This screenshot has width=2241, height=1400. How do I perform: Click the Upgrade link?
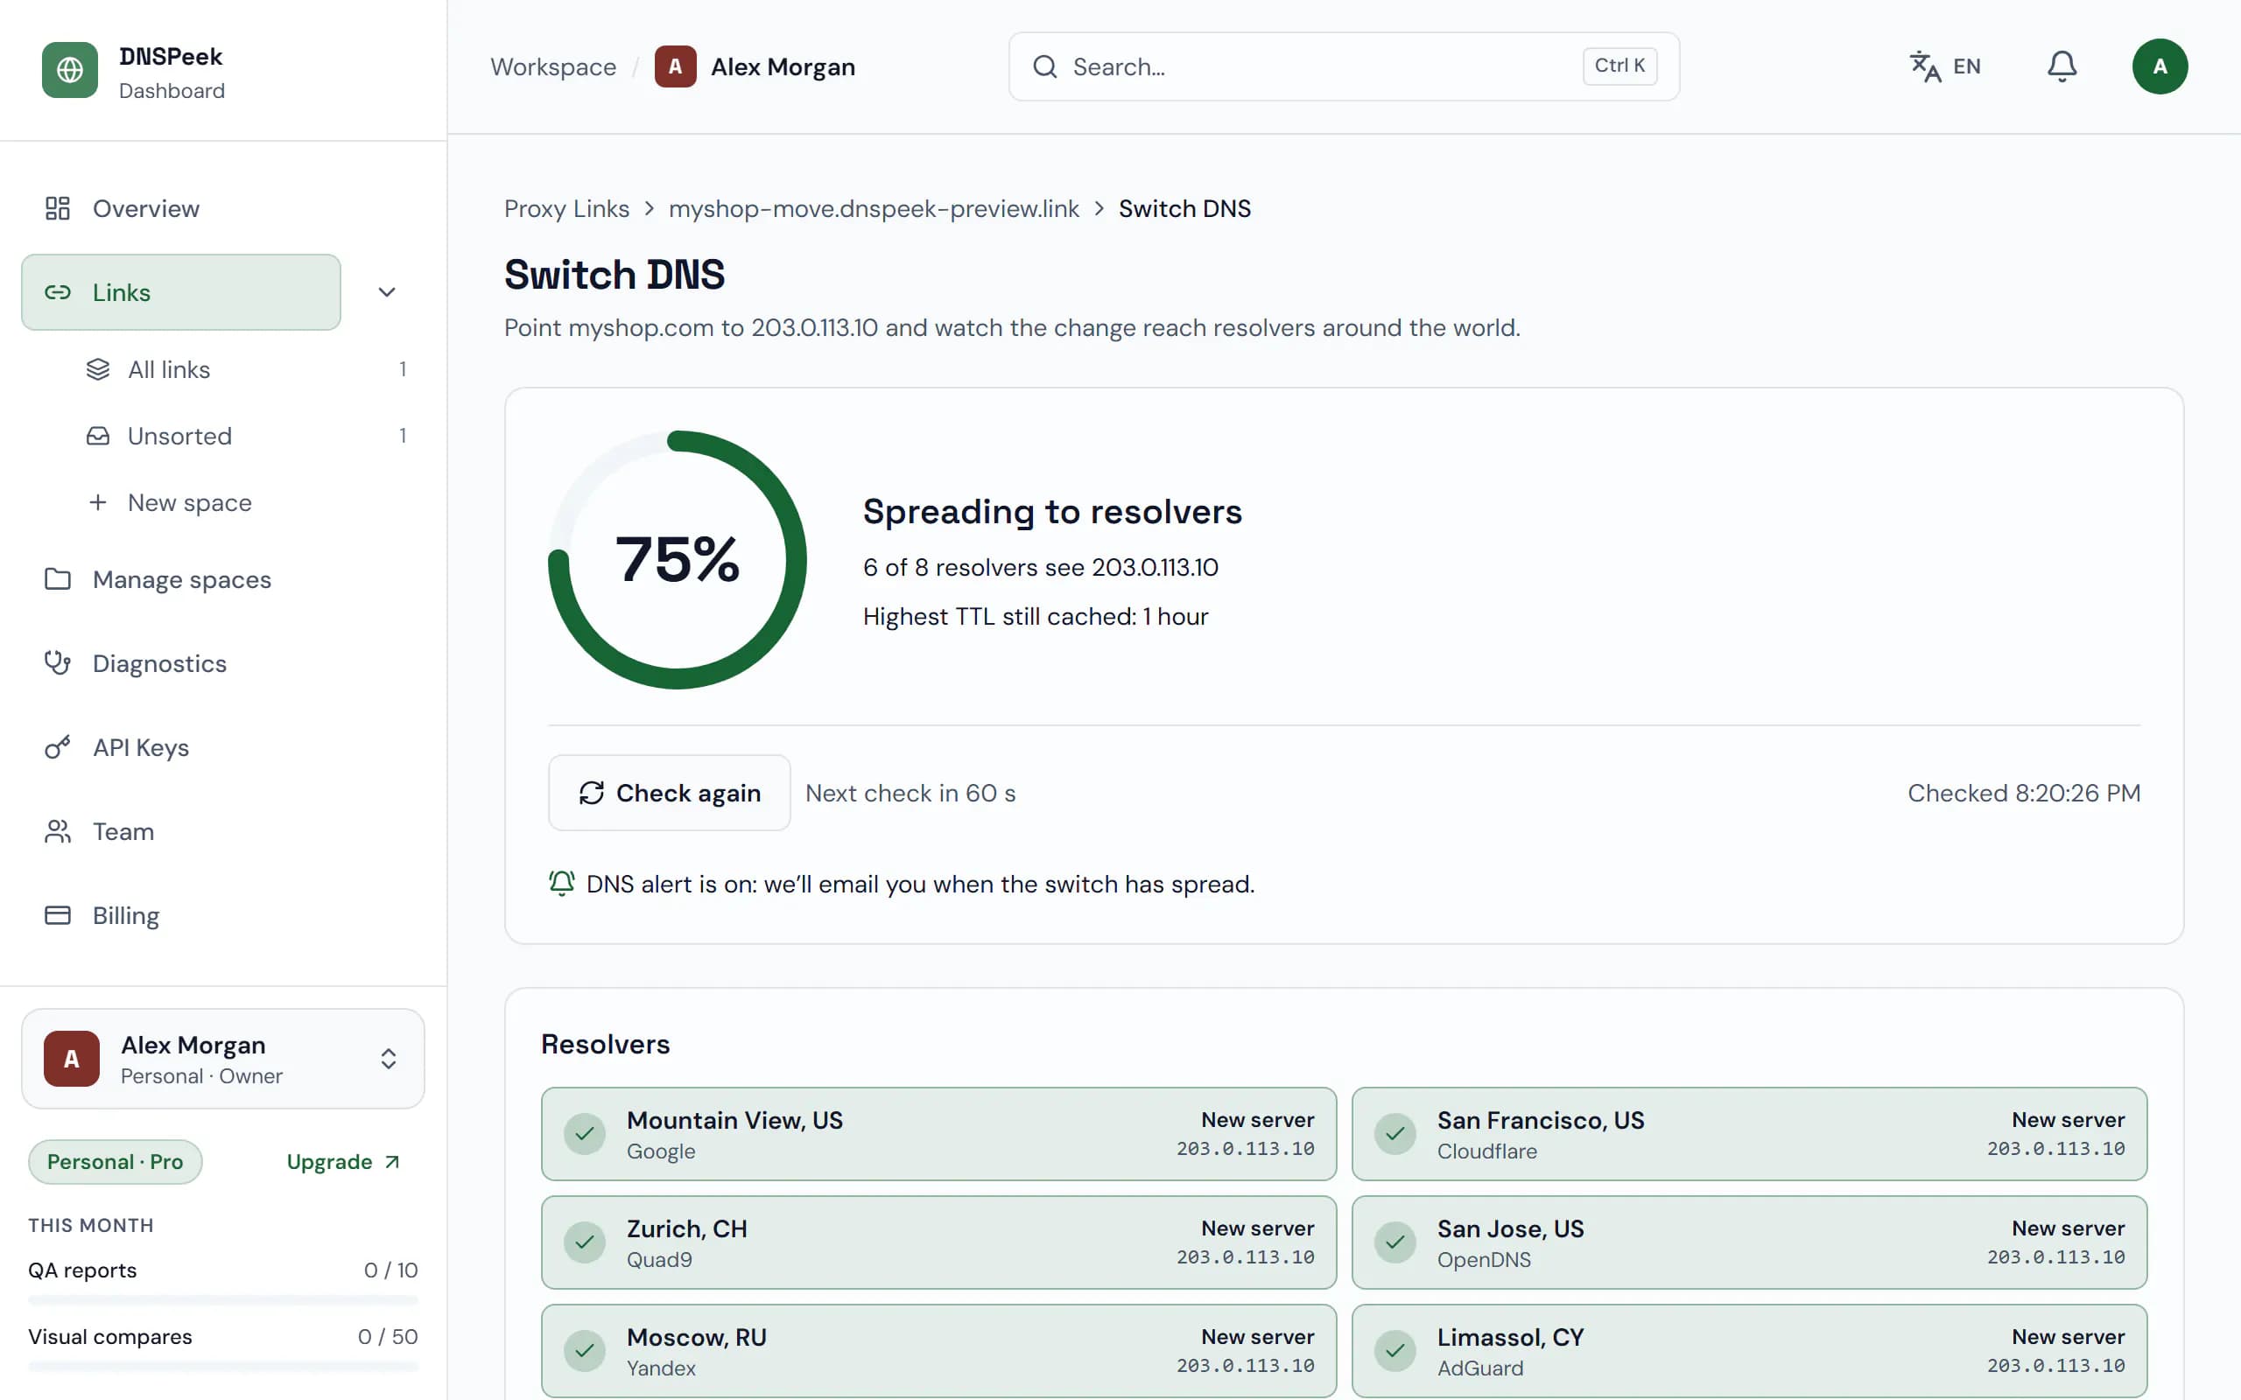tap(343, 1161)
